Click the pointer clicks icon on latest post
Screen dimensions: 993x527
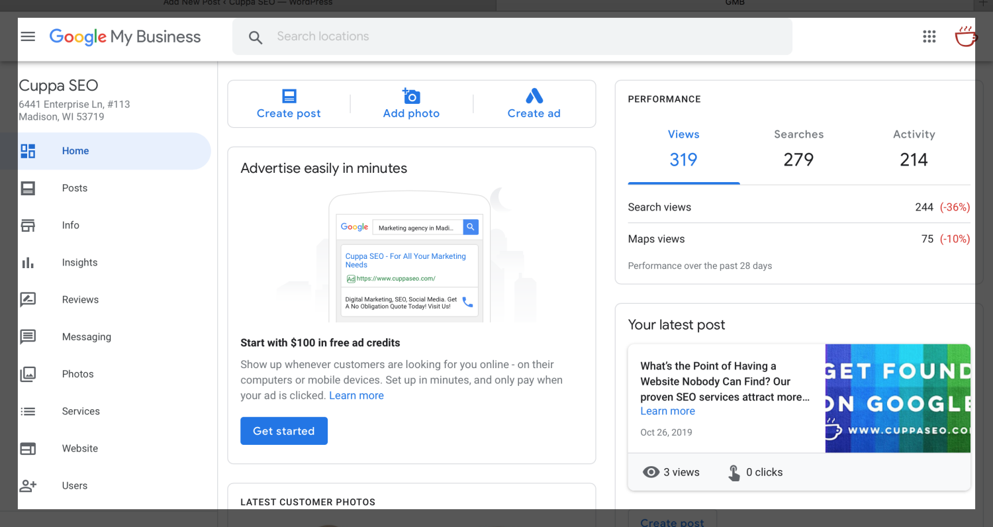(734, 473)
